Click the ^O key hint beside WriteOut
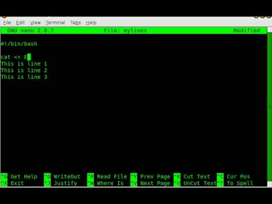 (47, 177)
